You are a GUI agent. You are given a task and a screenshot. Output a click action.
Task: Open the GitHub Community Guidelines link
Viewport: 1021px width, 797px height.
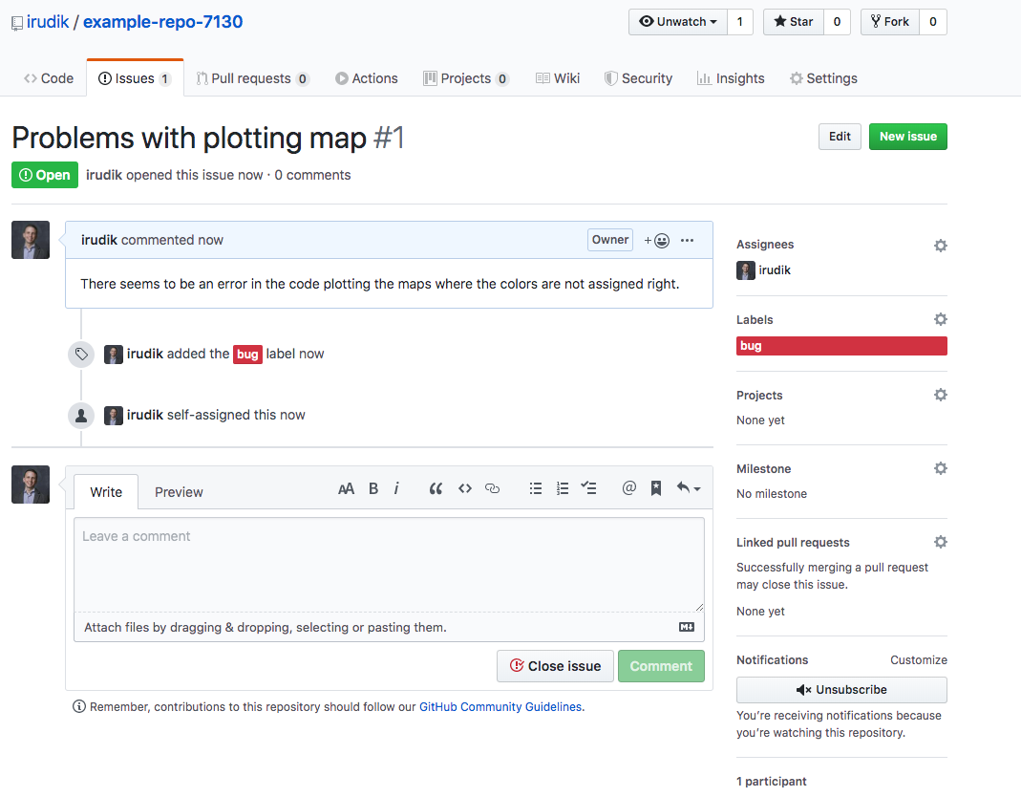click(500, 707)
